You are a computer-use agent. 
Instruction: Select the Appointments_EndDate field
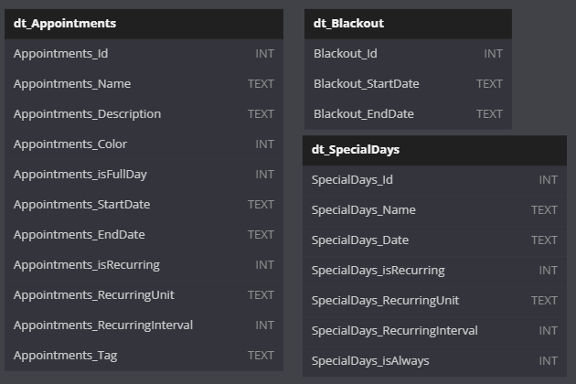tap(144, 235)
